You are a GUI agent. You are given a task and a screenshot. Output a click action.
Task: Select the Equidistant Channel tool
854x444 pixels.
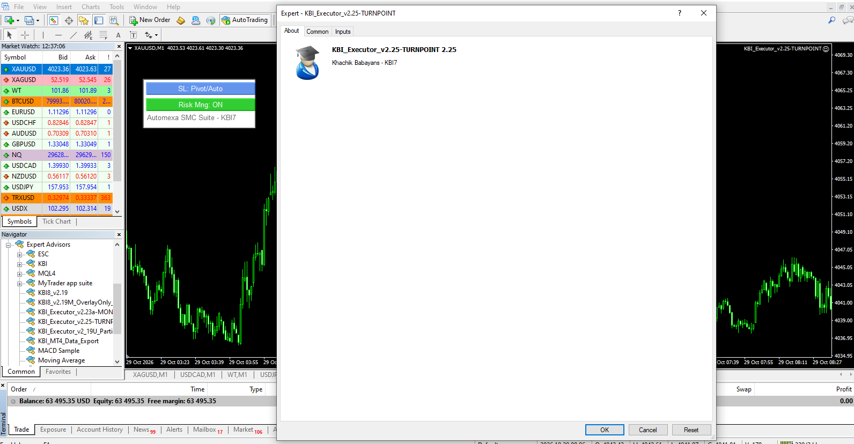tap(89, 35)
